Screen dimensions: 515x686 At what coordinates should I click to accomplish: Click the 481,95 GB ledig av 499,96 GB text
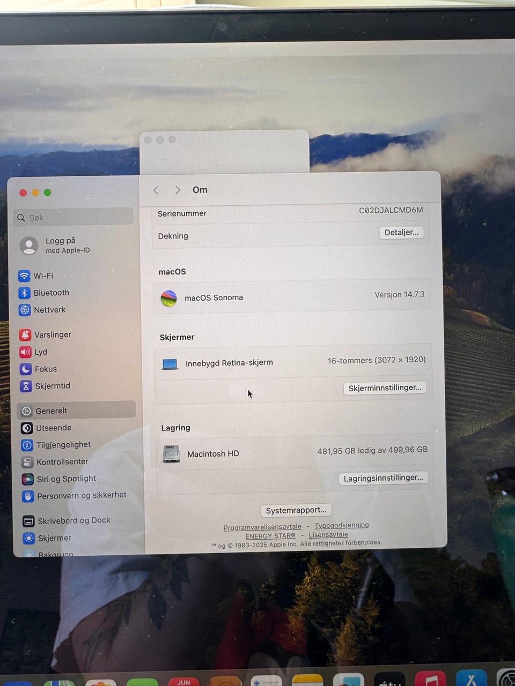[x=372, y=450]
